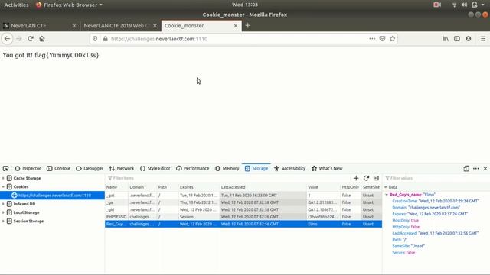The height and width of the screenshot is (275, 490).
Task: Refresh the cookie storage table
Action: click(366, 178)
